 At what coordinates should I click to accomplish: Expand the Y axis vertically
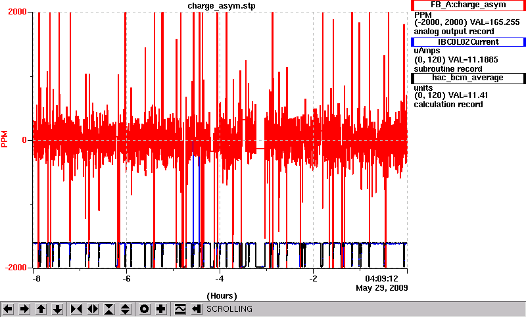coord(126,309)
